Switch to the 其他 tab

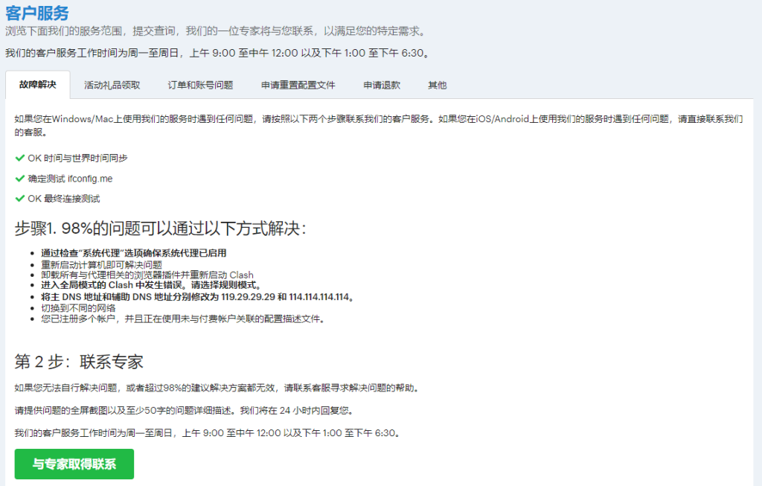point(438,85)
